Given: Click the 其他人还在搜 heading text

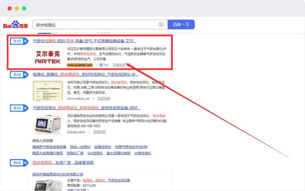Looking at the screenshot, I should coord(42,141).
